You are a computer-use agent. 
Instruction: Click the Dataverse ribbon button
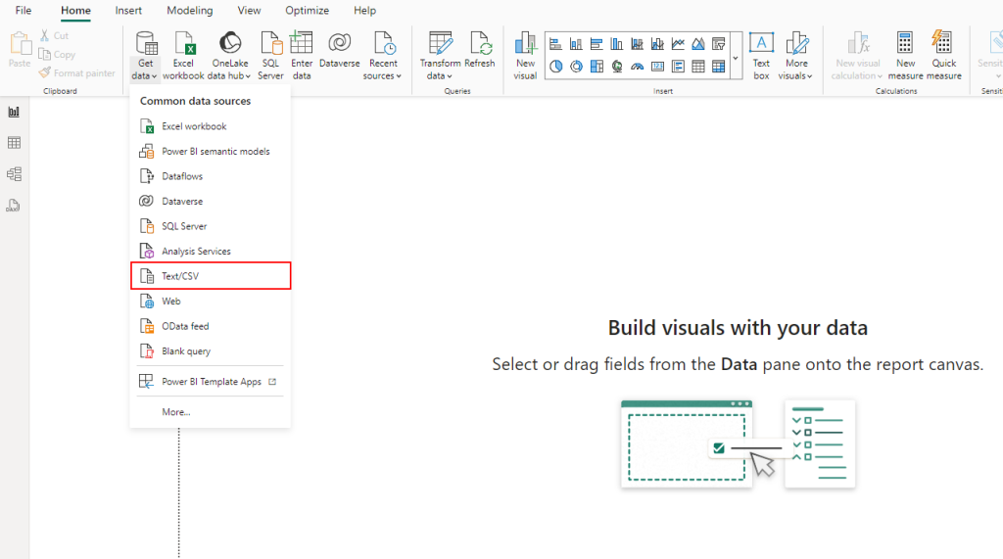click(339, 51)
